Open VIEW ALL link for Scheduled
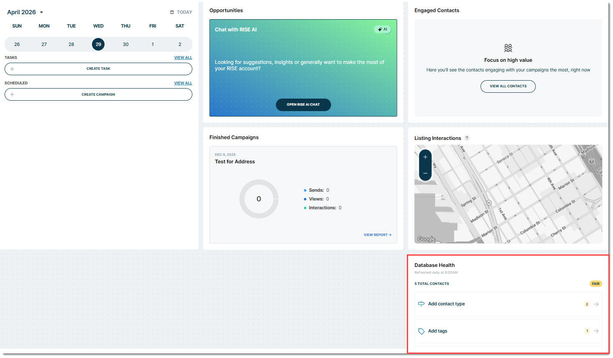613x358 pixels. click(x=183, y=83)
